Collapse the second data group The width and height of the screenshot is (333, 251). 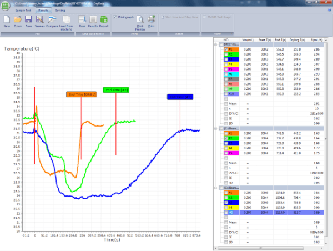215,128
